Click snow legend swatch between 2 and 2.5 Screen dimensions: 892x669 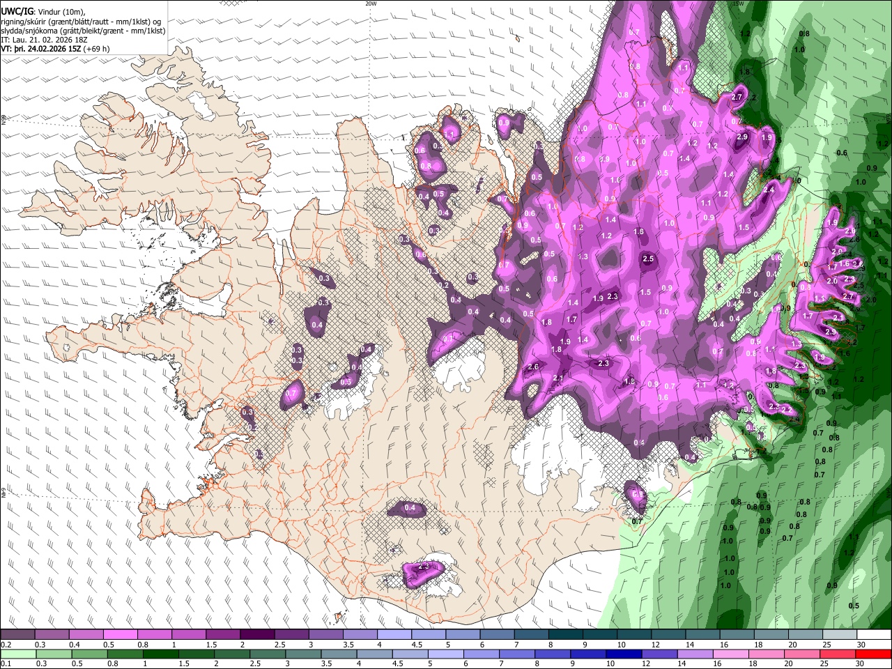pyautogui.click(x=256, y=635)
